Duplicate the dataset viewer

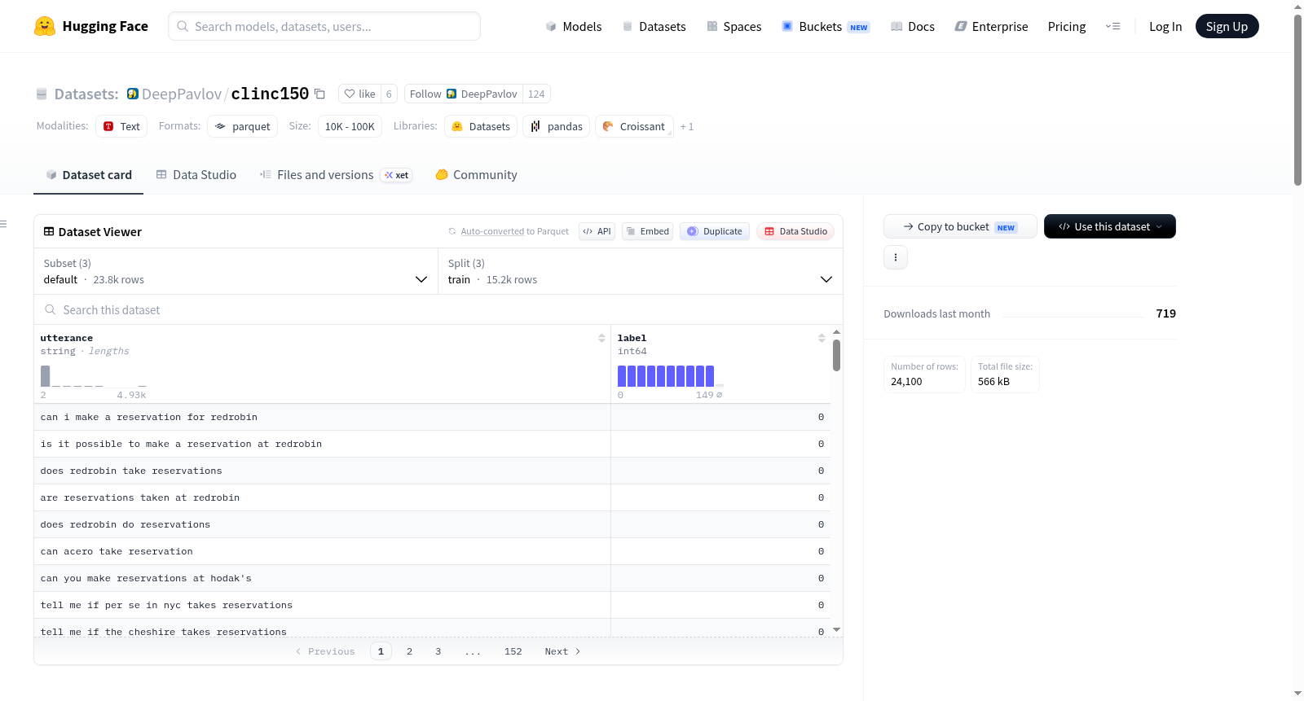pyautogui.click(x=715, y=231)
